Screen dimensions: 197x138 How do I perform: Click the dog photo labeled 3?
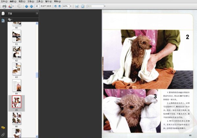point(132,111)
